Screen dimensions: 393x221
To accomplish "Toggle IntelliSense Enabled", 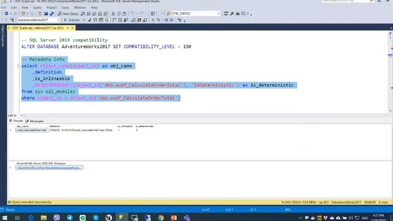I will coord(107,20).
